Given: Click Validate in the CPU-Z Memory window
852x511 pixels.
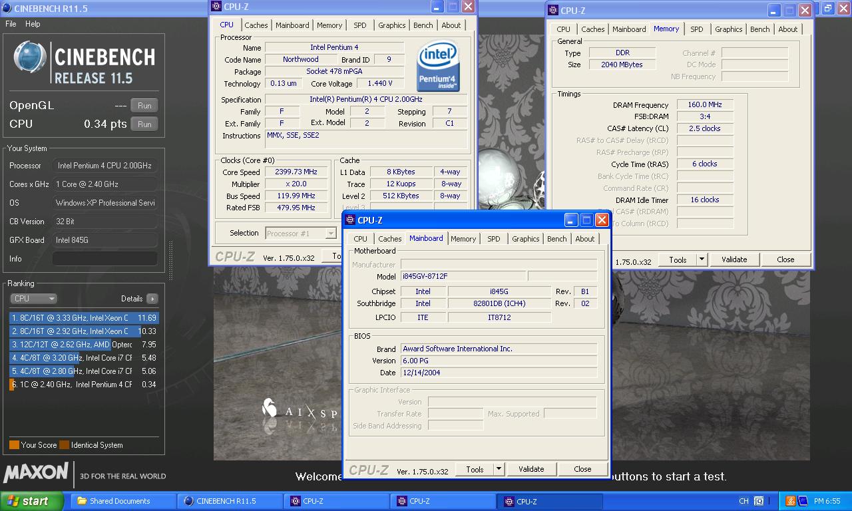Looking at the screenshot, I should point(734,259).
